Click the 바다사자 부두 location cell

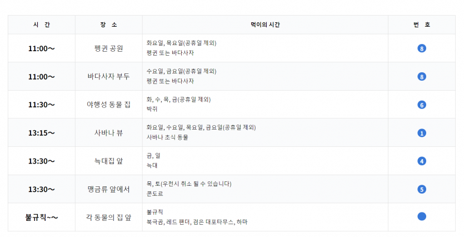(x=108, y=76)
